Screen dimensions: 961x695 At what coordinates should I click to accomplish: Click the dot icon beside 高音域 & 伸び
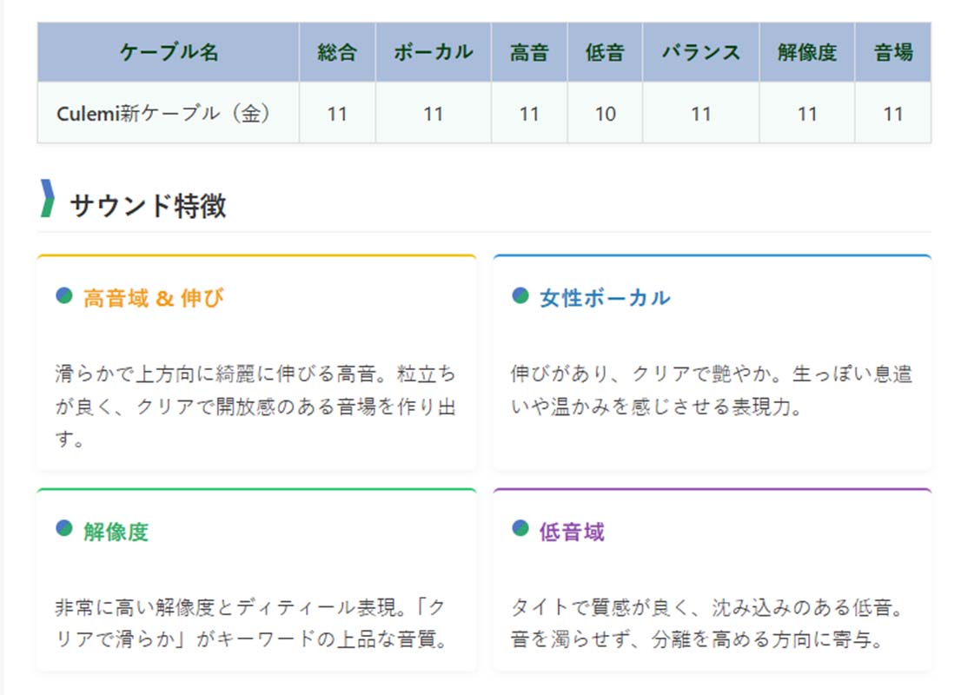[64, 295]
